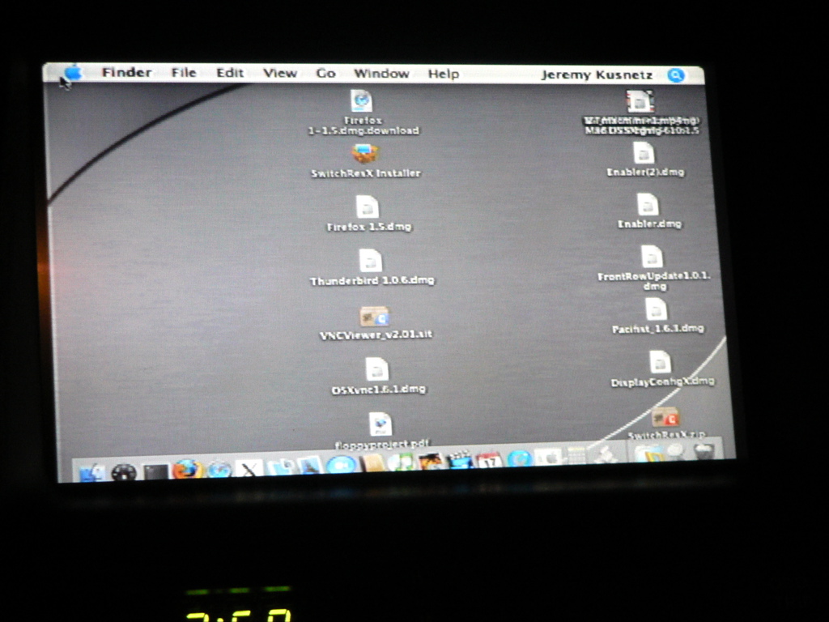Image resolution: width=829 pixels, height=622 pixels.
Task: Open Dashboard from the Dock
Action: [124, 472]
